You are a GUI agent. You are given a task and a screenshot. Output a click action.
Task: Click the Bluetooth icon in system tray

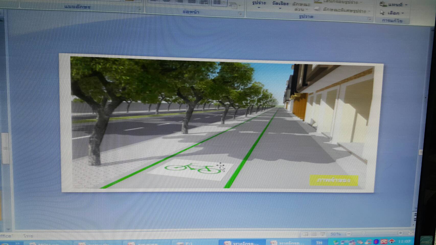[376, 241]
